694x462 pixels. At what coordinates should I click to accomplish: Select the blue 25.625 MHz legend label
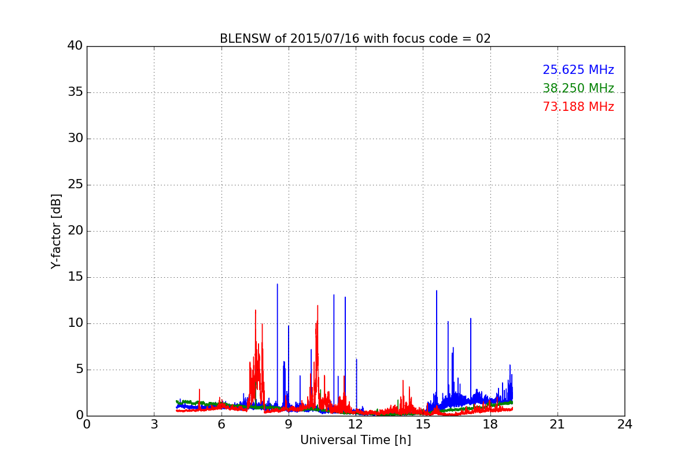[x=578, y=70]
